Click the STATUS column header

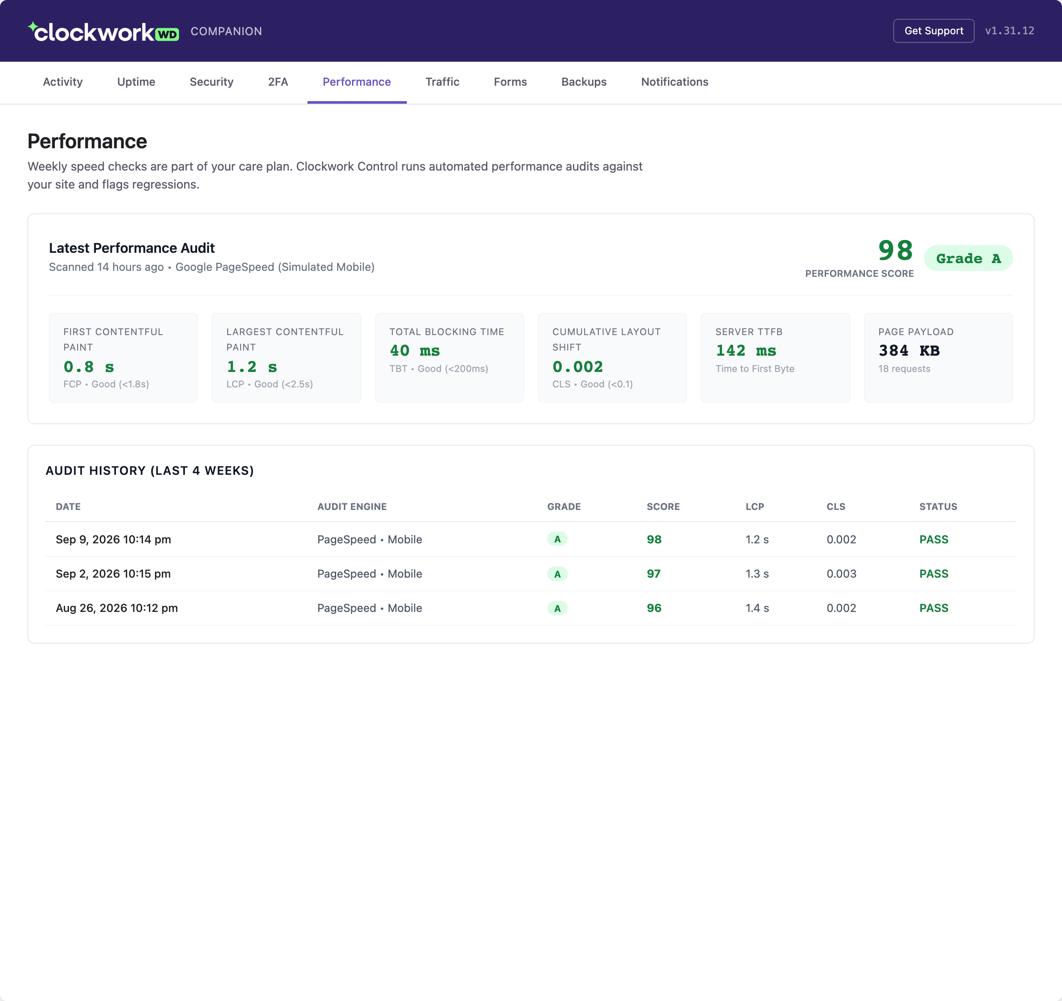(x=938, y=506)
